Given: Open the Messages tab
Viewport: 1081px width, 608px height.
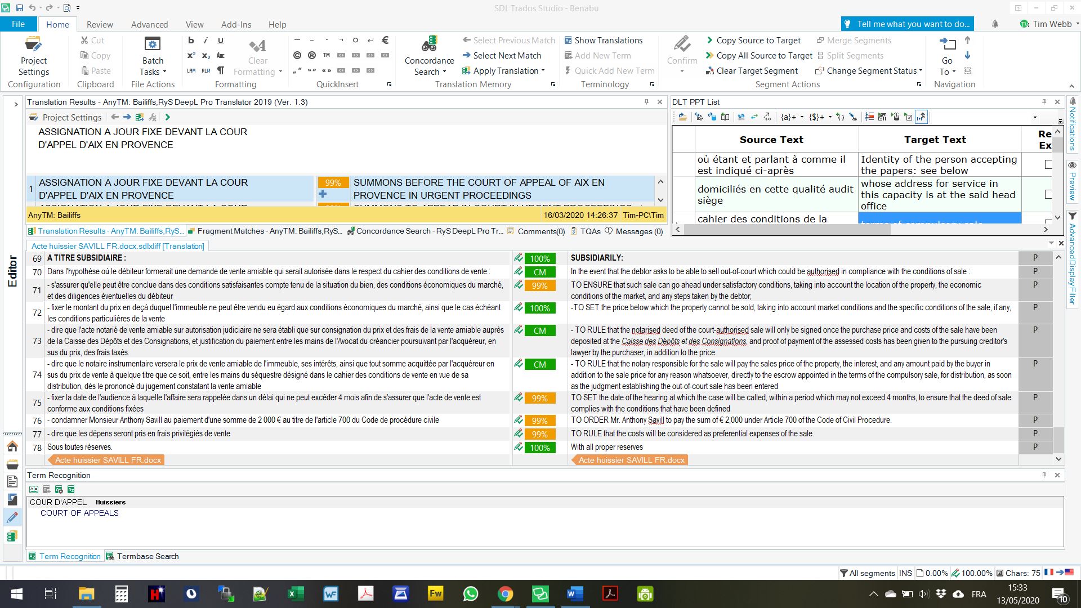Looking at the screenshot, I should point(634,231).
